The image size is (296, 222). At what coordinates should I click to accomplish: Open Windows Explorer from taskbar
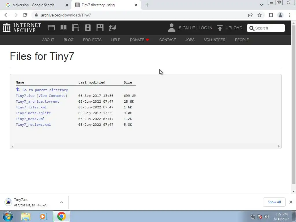coord(26,217)
